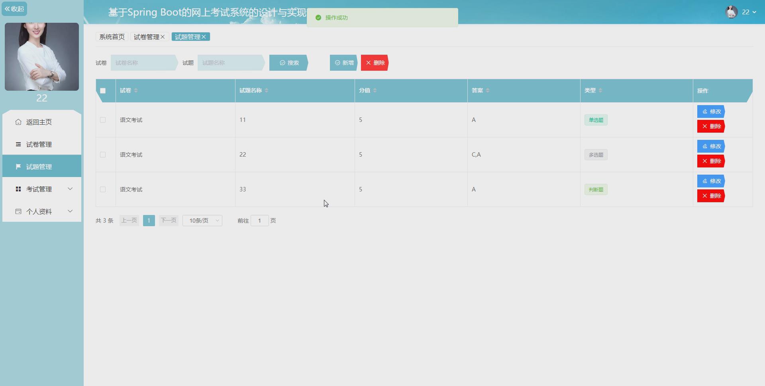
Task: Edit question 33 with 修改
Action: 711,181
